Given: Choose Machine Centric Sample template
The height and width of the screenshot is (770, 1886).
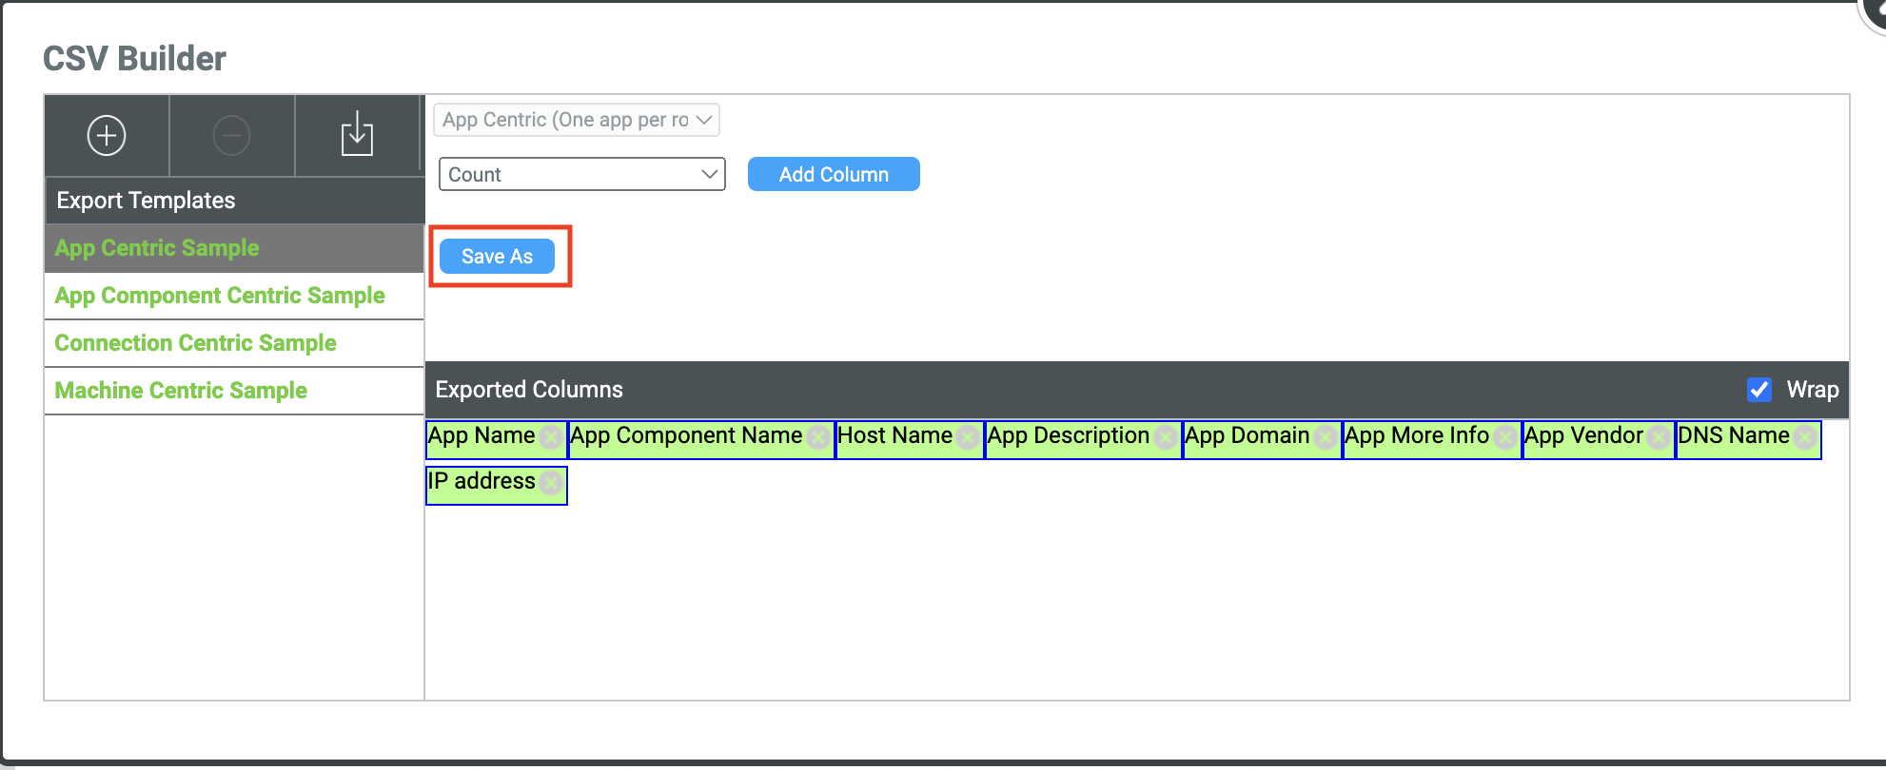Looking at the screenshot, I should tap(181, 391).
